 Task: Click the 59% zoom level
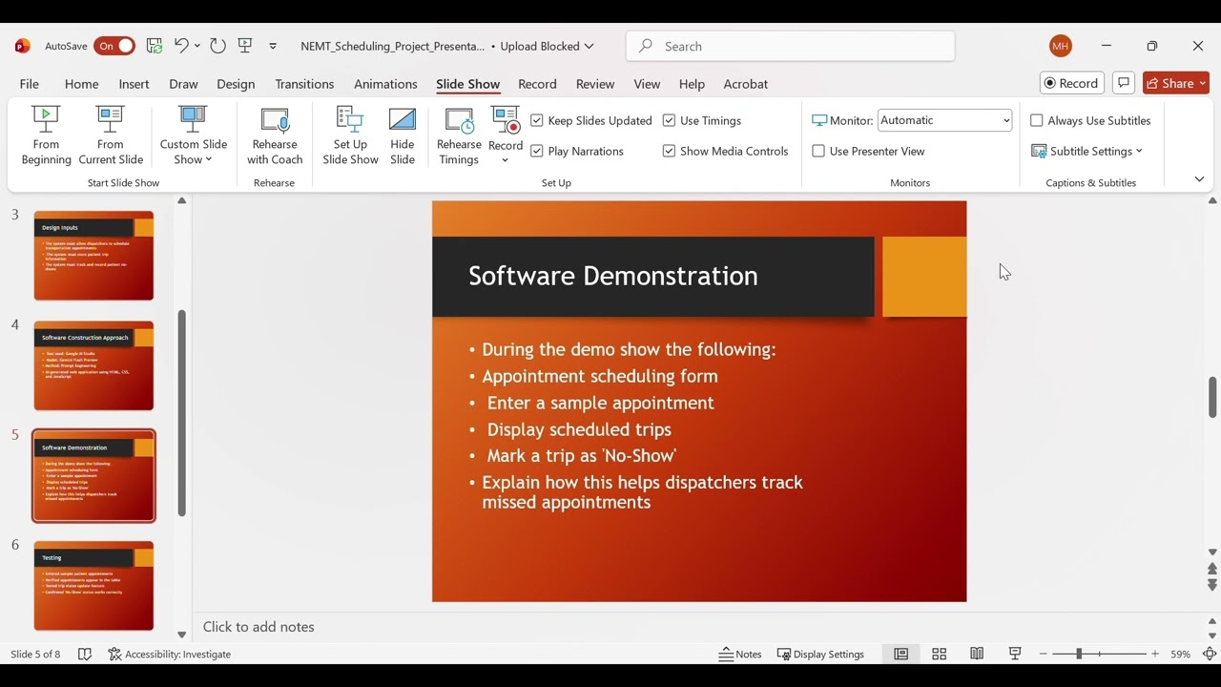click(x=1181, y=654)
